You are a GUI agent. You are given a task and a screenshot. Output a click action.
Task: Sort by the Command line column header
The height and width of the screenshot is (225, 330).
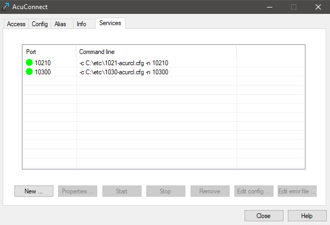click(x=156, y=52)
